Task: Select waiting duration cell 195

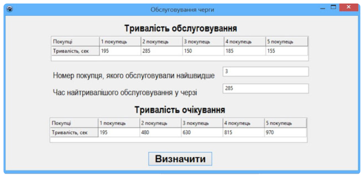Action: (119, 133)
